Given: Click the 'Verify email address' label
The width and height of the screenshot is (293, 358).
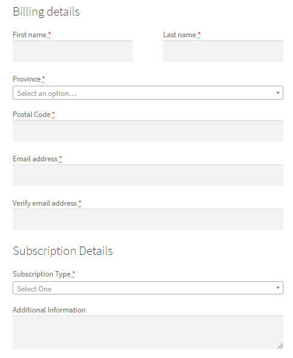Looking at the screenshot, I should pos(44,203).
